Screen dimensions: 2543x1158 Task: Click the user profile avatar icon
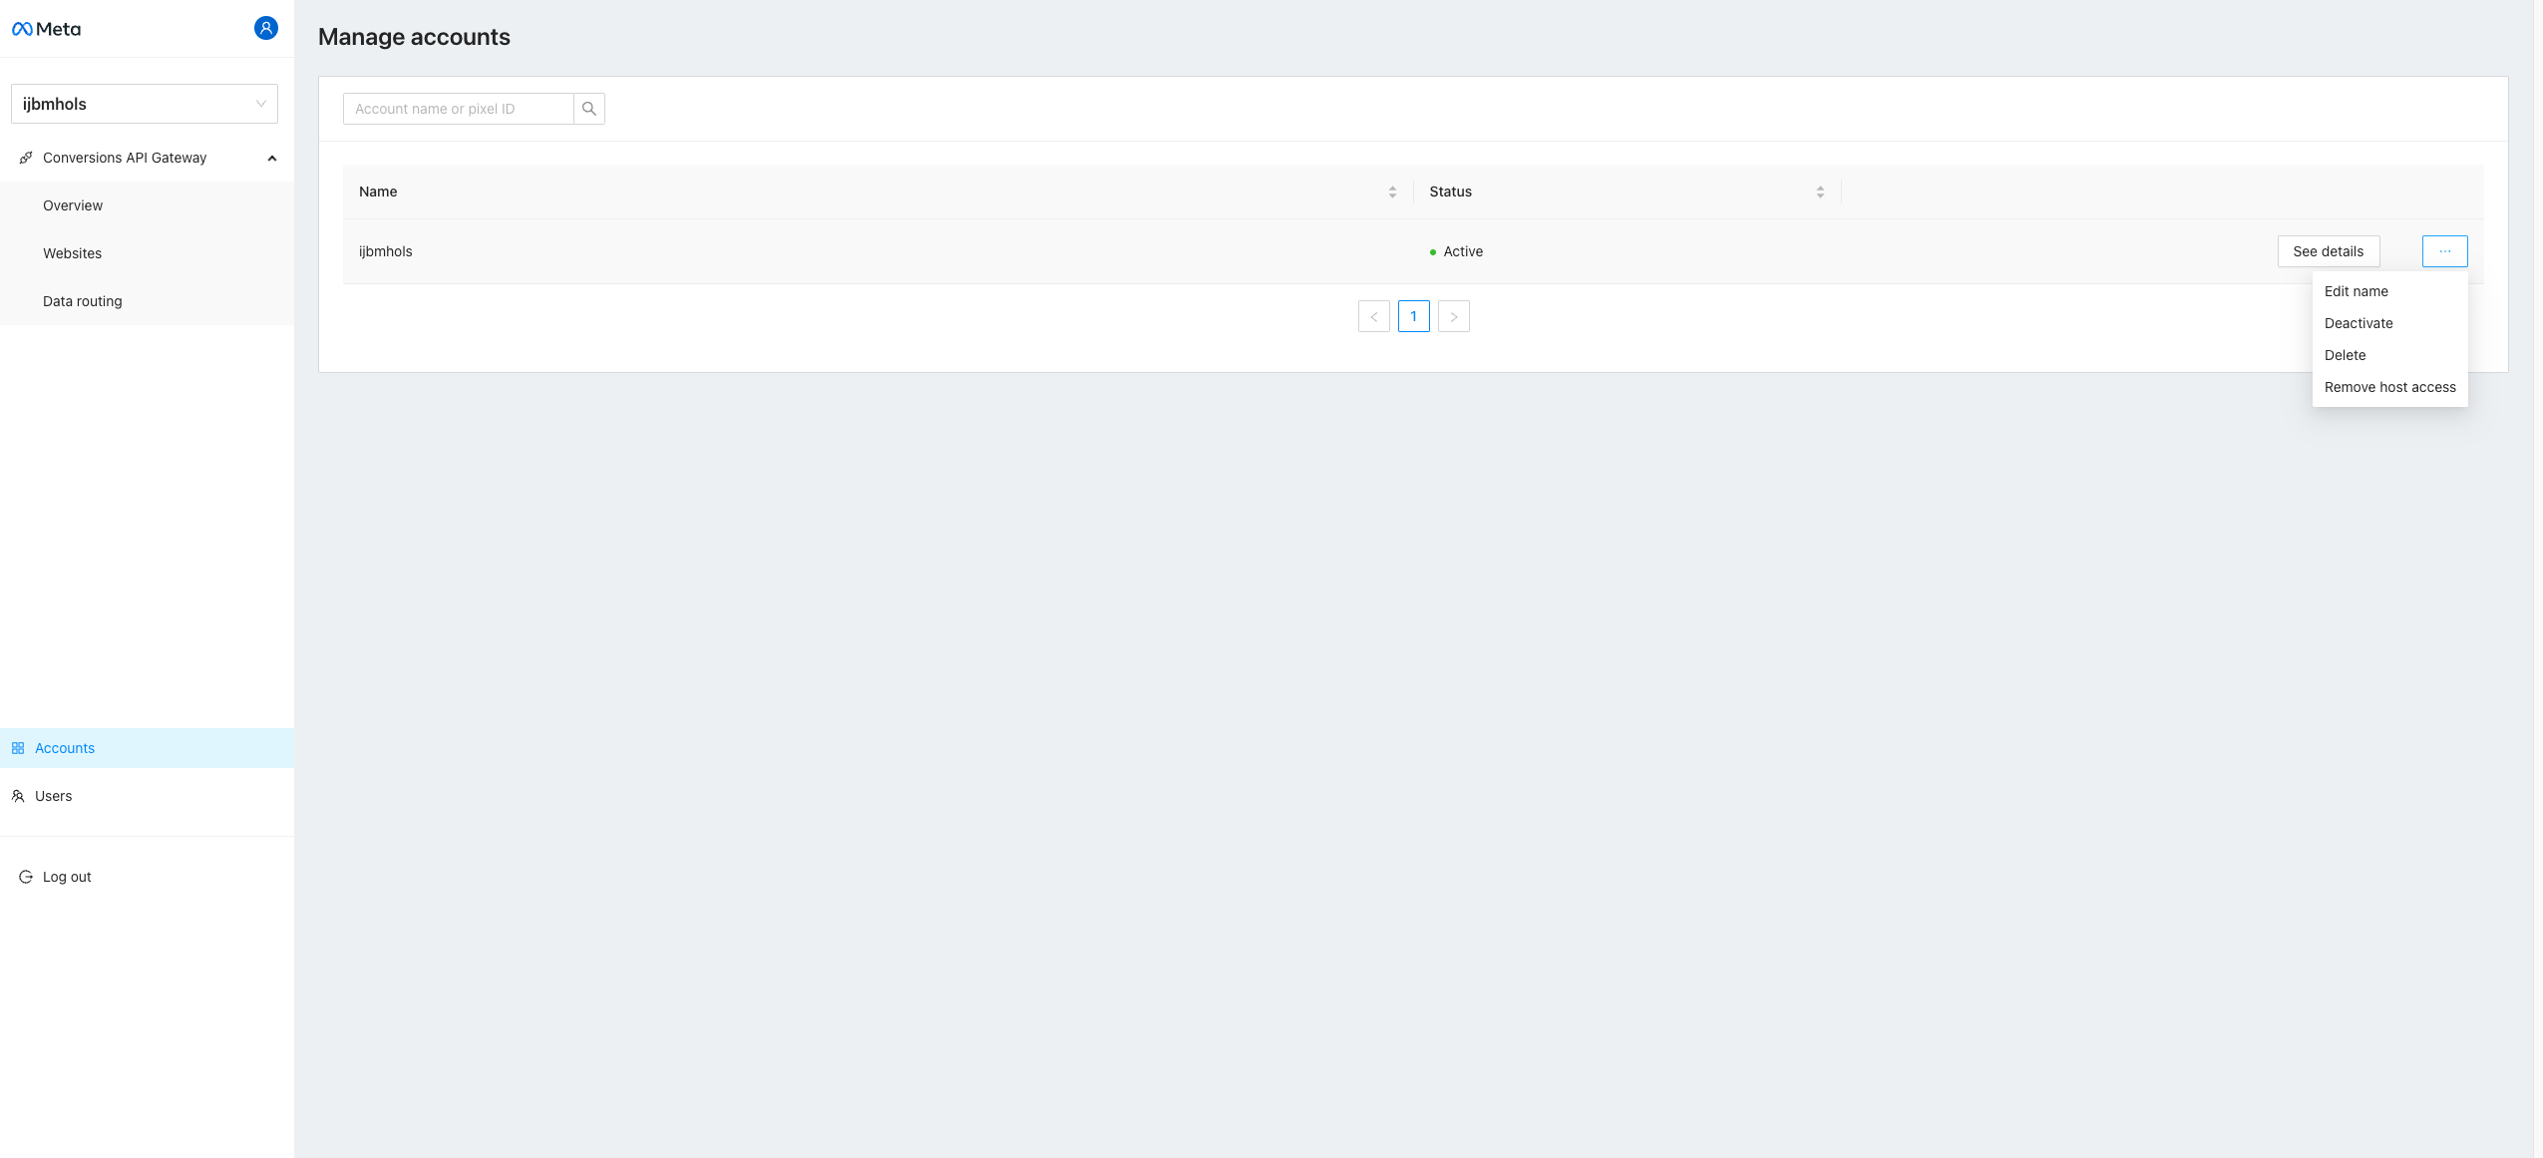coord(266,28)
